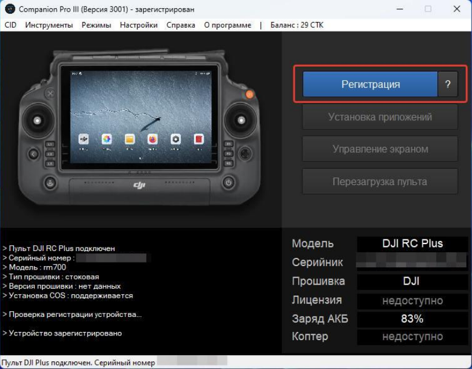Click the blue Регистрация button

370,84
